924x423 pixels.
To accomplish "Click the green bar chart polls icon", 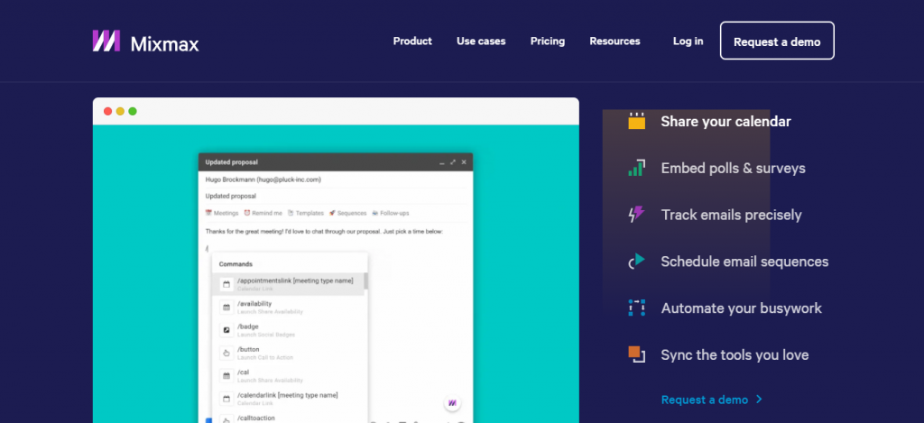I will (636, 168).
